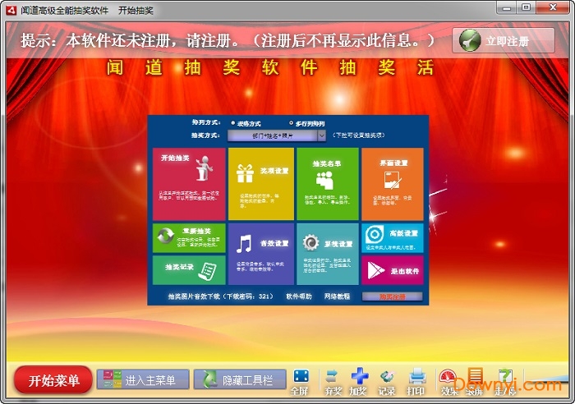Open the 系统设置 gear tile
Image resolution: width=575 pixels, height=404 pixels.
tap(328, 254)
